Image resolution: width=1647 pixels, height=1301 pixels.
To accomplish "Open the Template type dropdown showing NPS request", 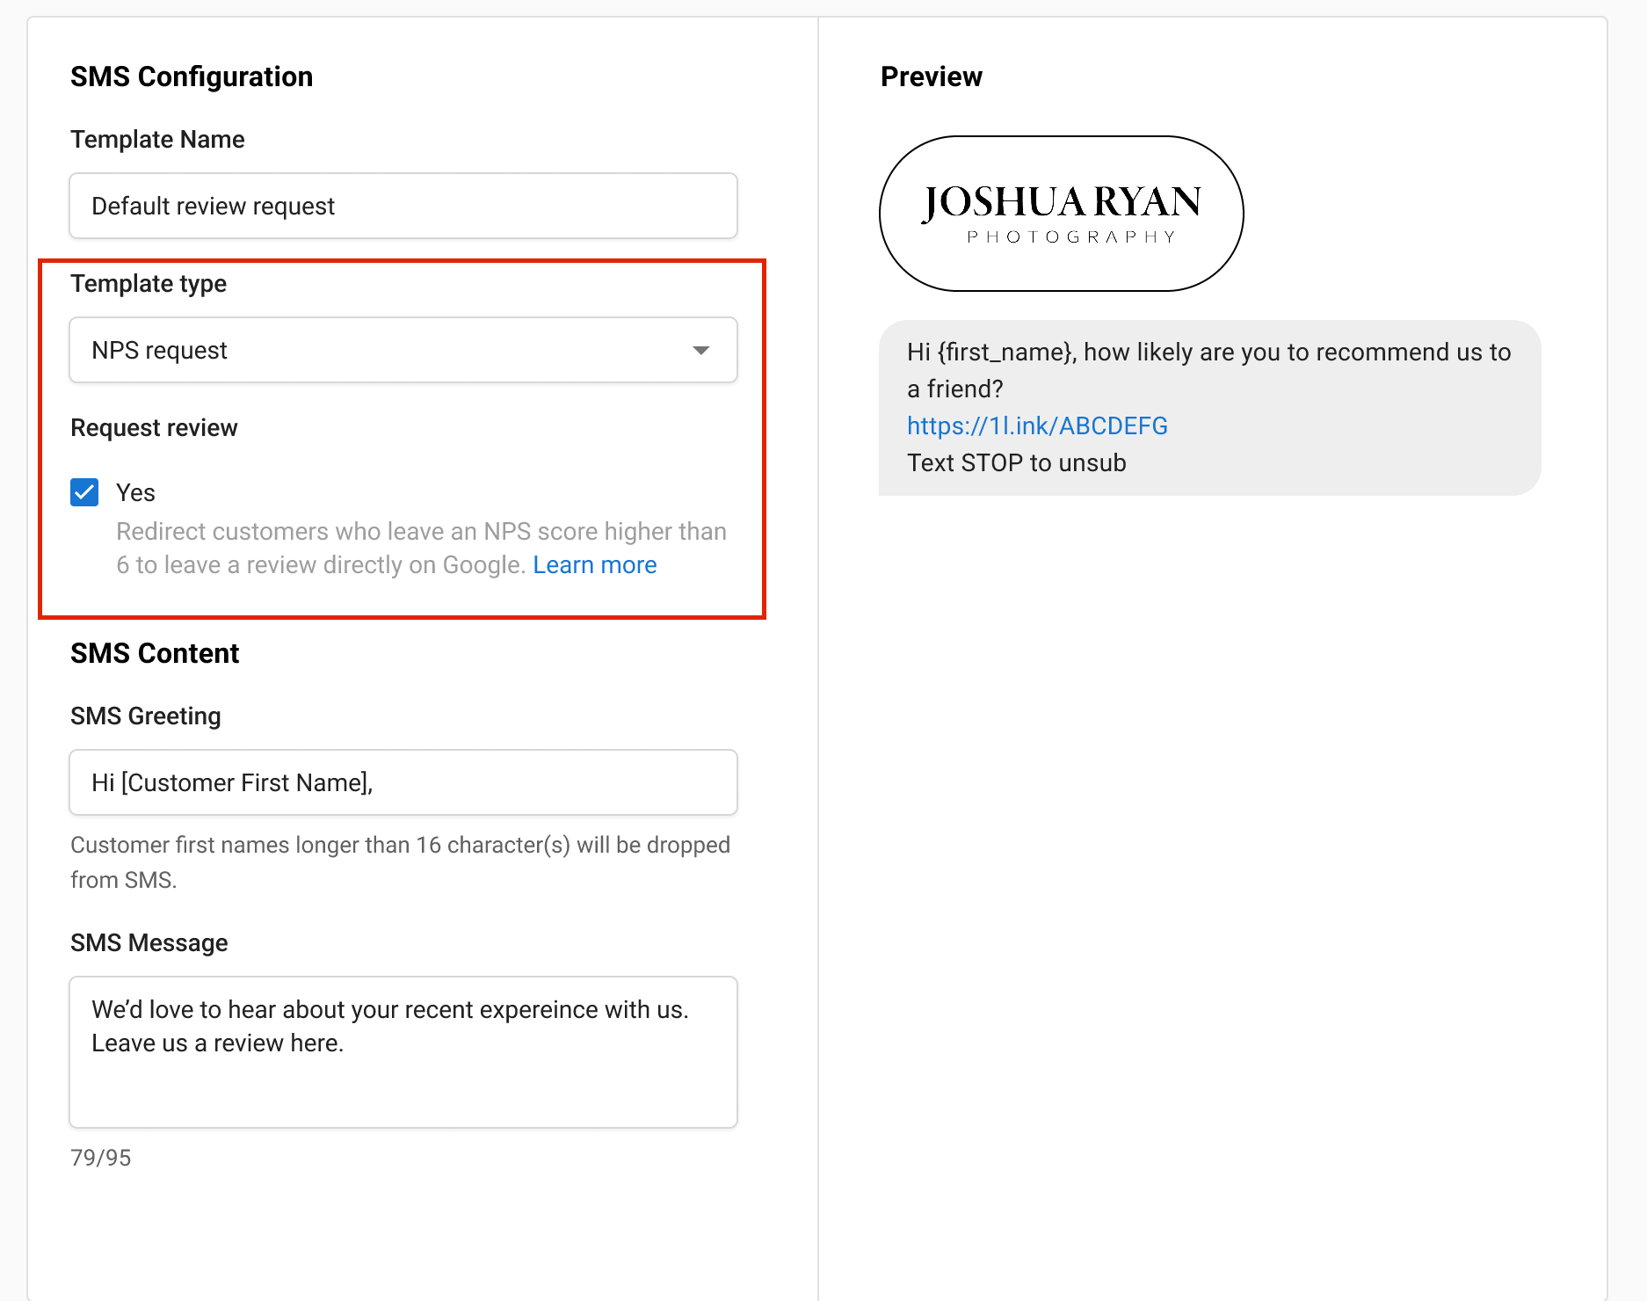I will tap(387, 350).
